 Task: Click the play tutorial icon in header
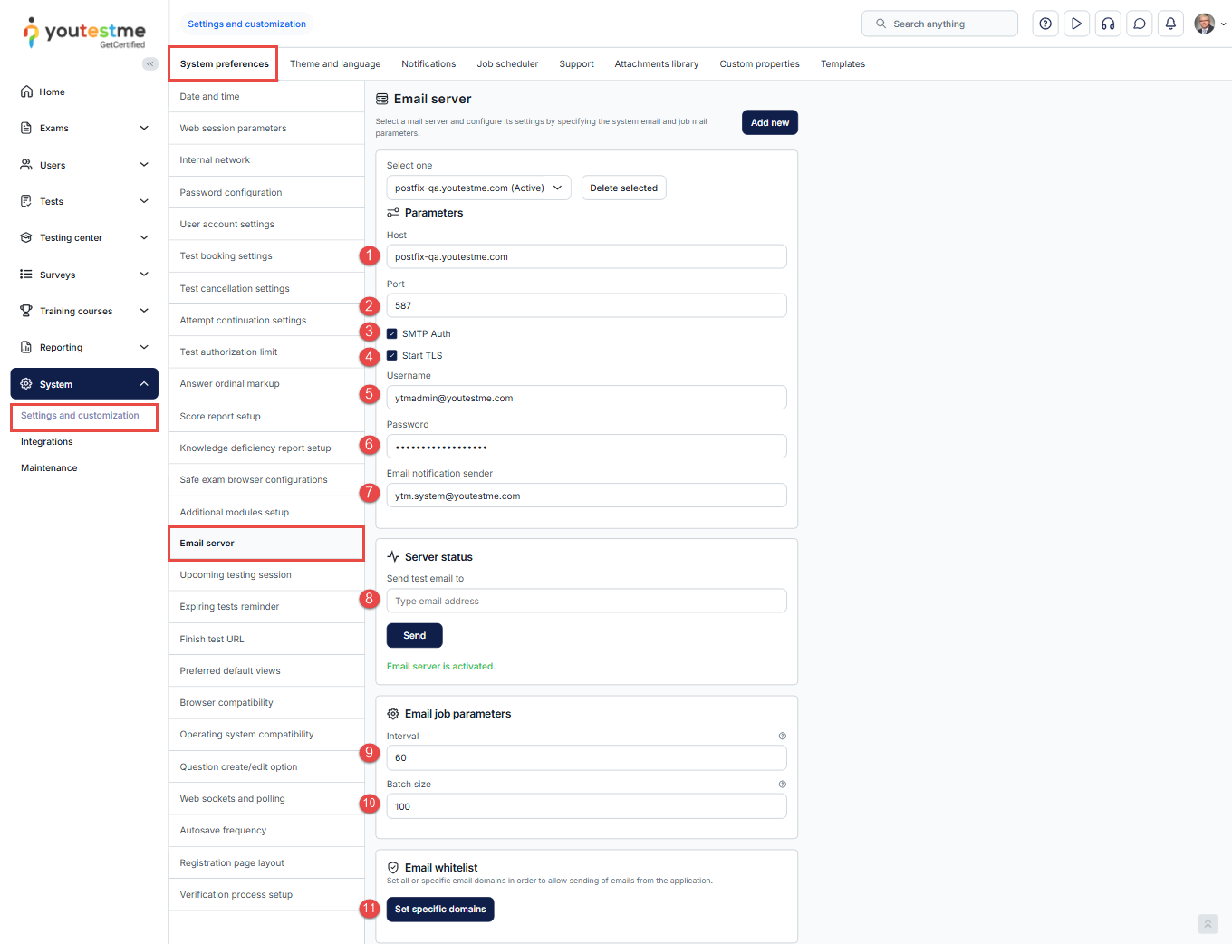point(1076,24)
